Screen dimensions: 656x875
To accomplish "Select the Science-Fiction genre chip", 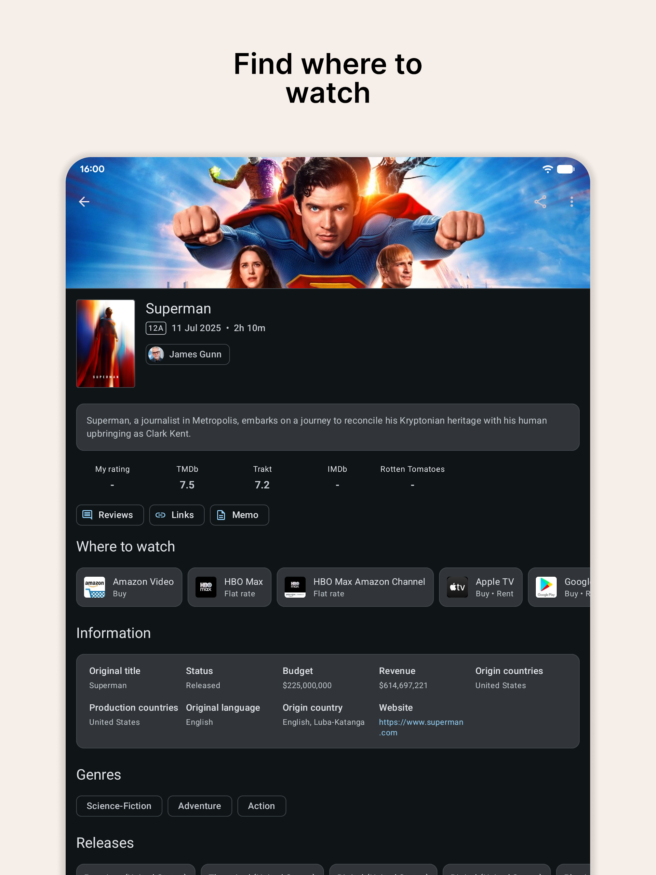I will (x=119, y=806).
